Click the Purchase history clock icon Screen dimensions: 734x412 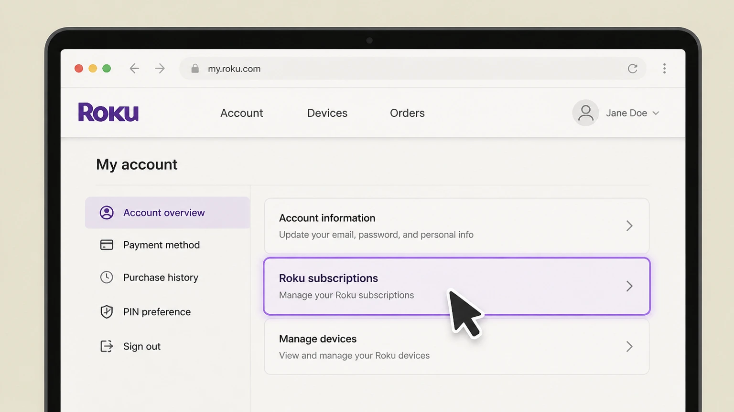pos(107,277)
